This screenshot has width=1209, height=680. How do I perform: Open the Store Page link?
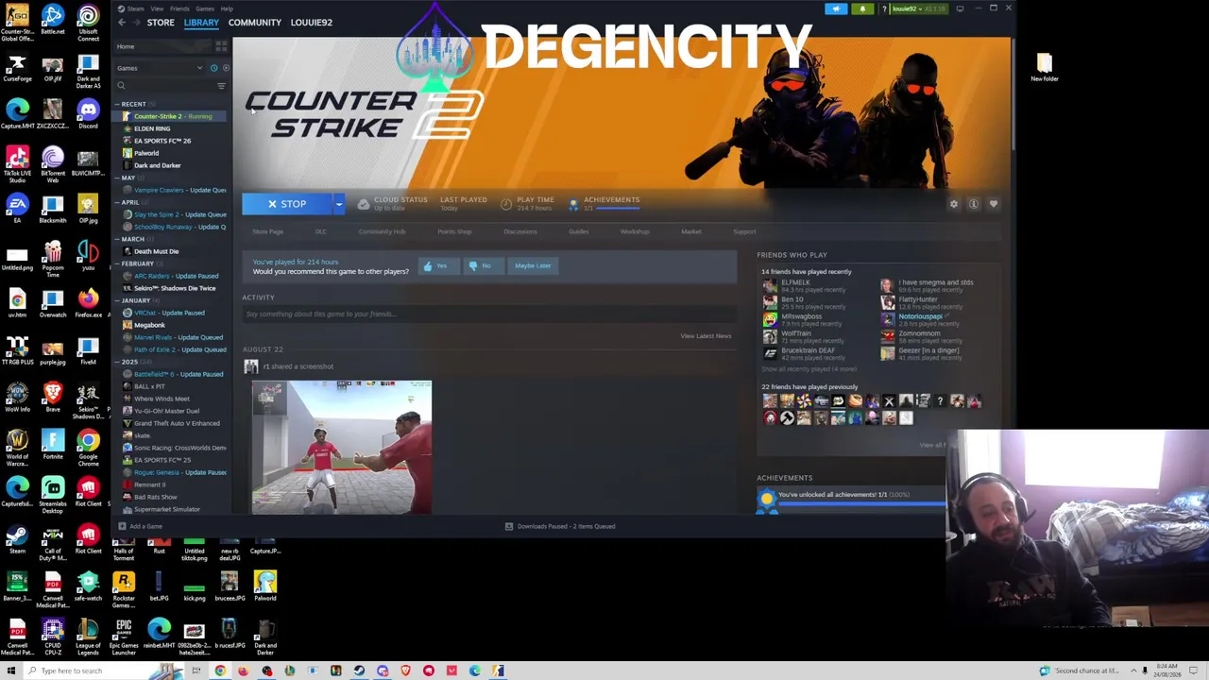(267, 232)
